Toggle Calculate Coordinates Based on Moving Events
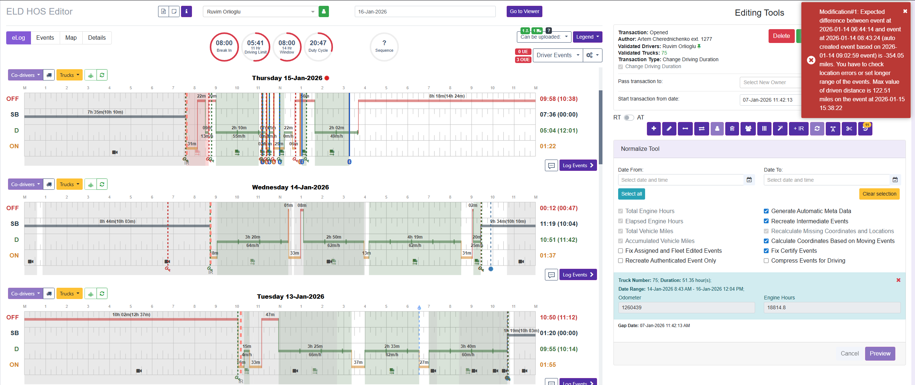The width and height of the screenshot is (915, 385). 766,241
